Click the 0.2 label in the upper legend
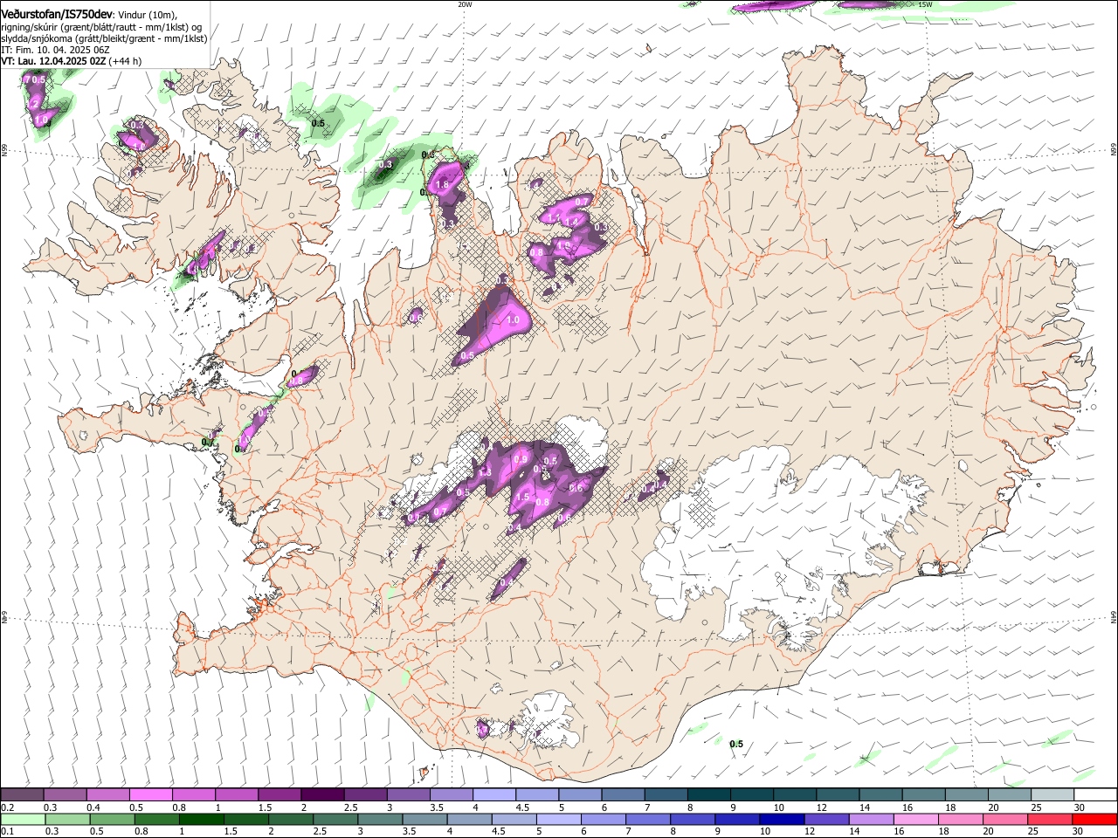1118x838 pixels. tap(7, 807)
